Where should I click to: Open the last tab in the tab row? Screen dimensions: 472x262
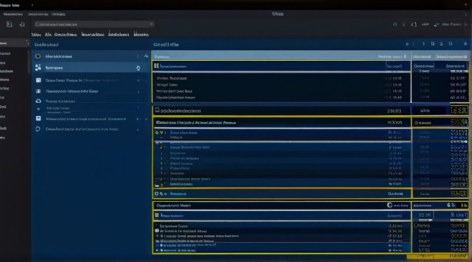point(141,34)
